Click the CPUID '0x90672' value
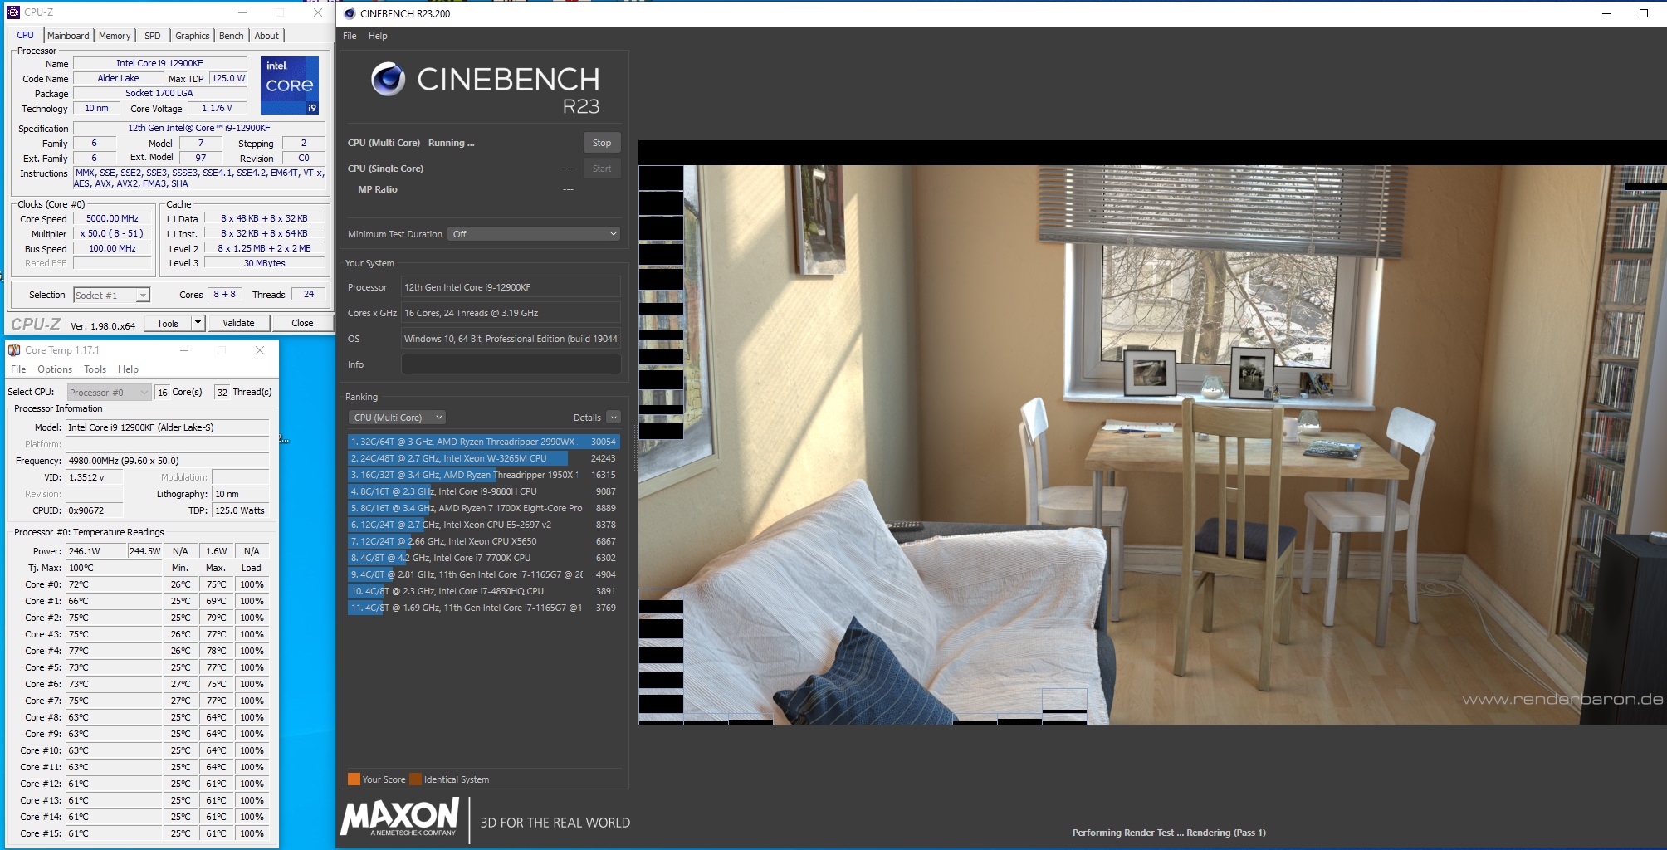Viewport: 1667px width, 850px height. pyautogui.click(x=95, y=510)
